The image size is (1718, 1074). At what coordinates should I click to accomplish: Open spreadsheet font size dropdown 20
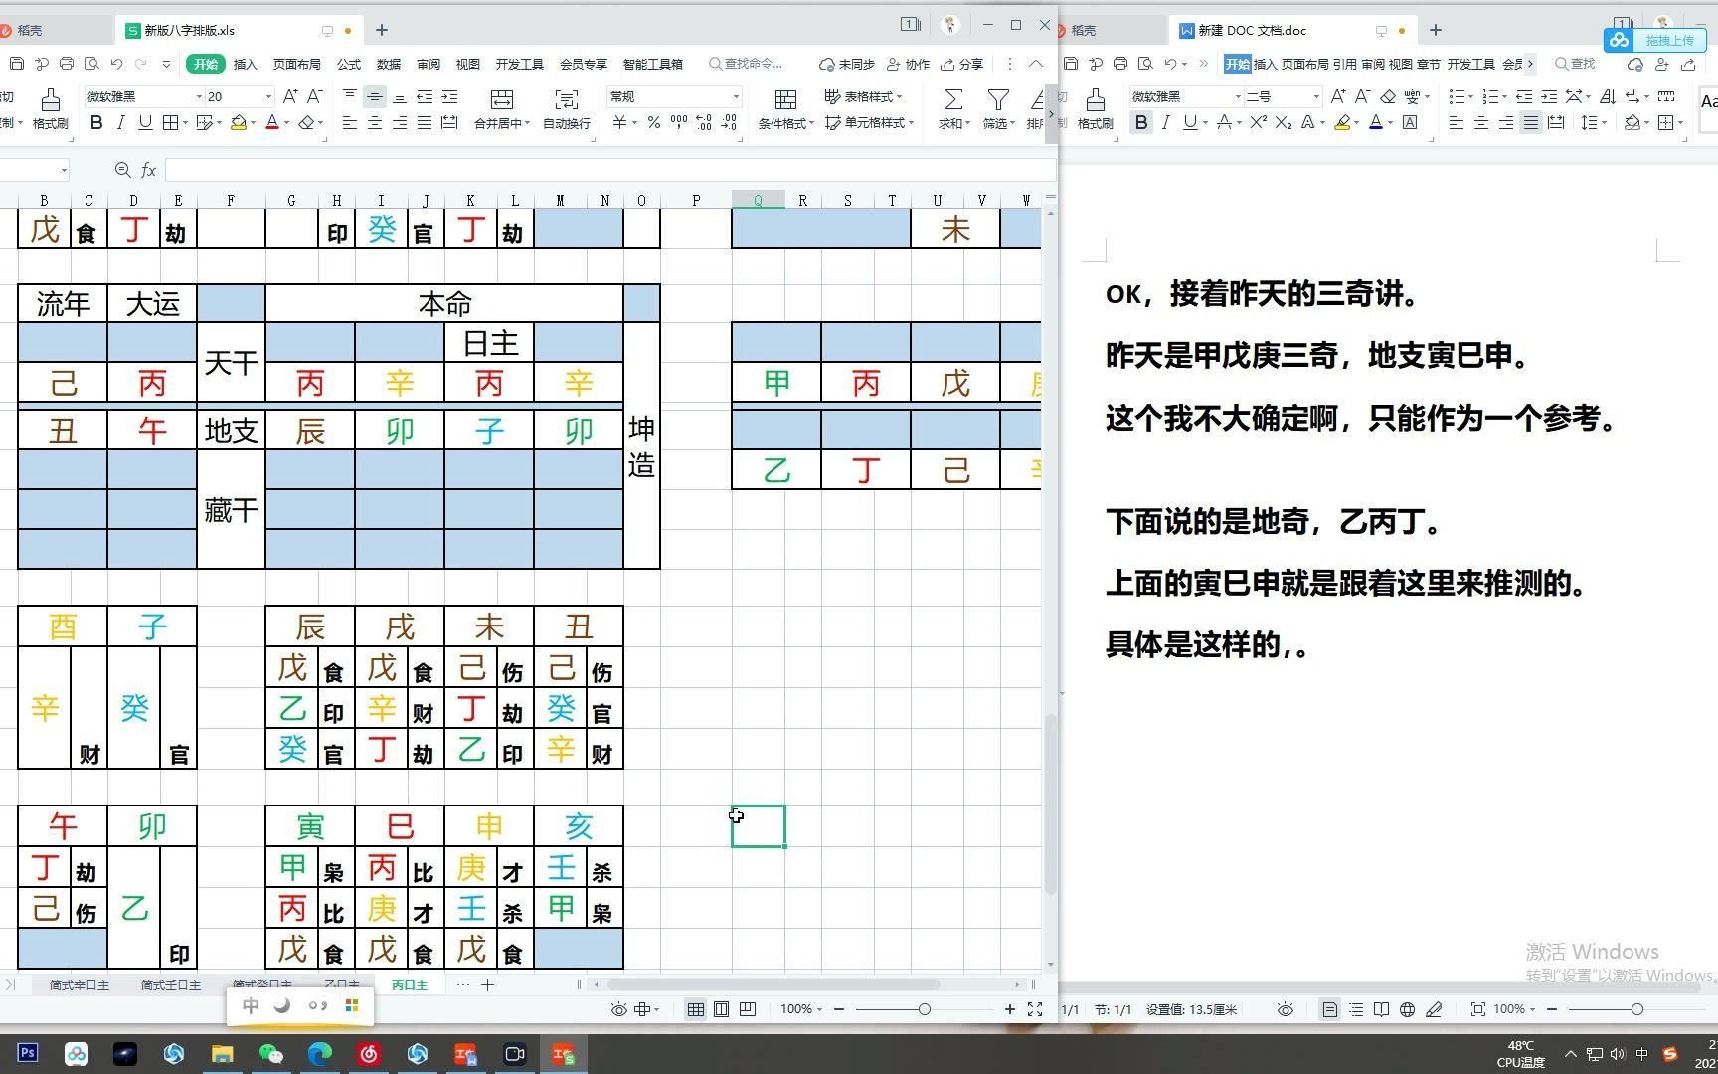(x=268, y=96)
